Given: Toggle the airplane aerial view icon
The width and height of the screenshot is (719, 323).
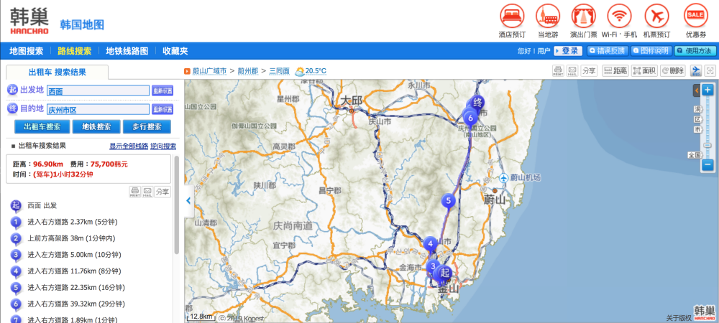Looking at the screenshot, I should pyautogui.click(x=696, y=70).
